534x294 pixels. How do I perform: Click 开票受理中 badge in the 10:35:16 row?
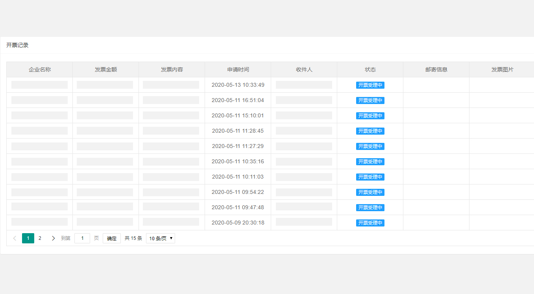(370, 162)
